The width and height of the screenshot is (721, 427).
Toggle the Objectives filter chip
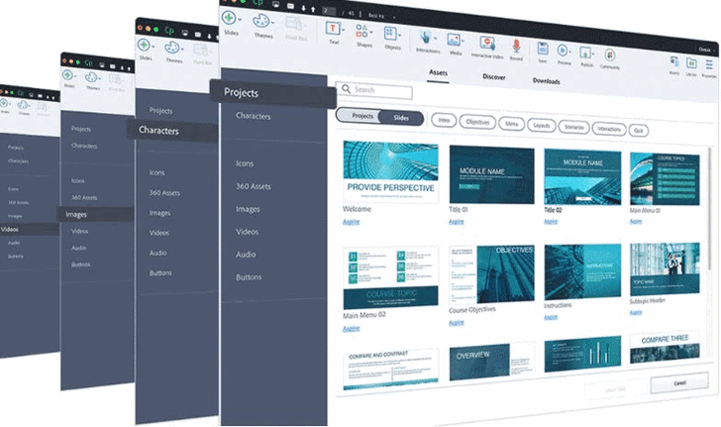pyautogui.click(x=477, y=122)
